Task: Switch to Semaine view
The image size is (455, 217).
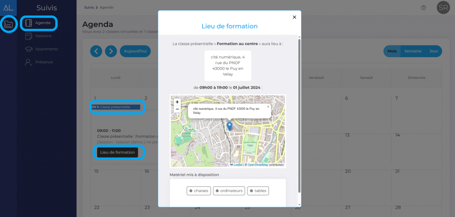Action: (413, 51)
